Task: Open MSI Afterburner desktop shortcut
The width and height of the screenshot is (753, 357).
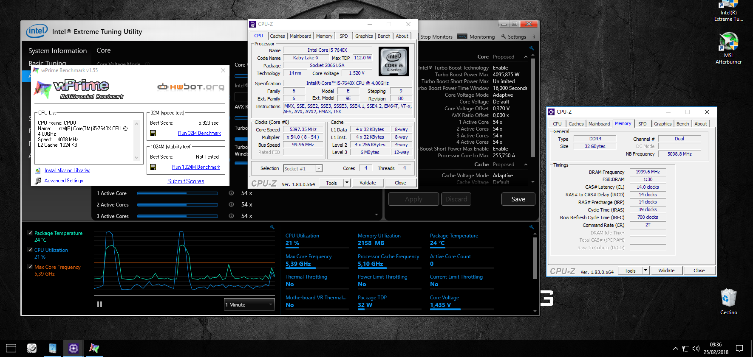Action: pos(728,48)
